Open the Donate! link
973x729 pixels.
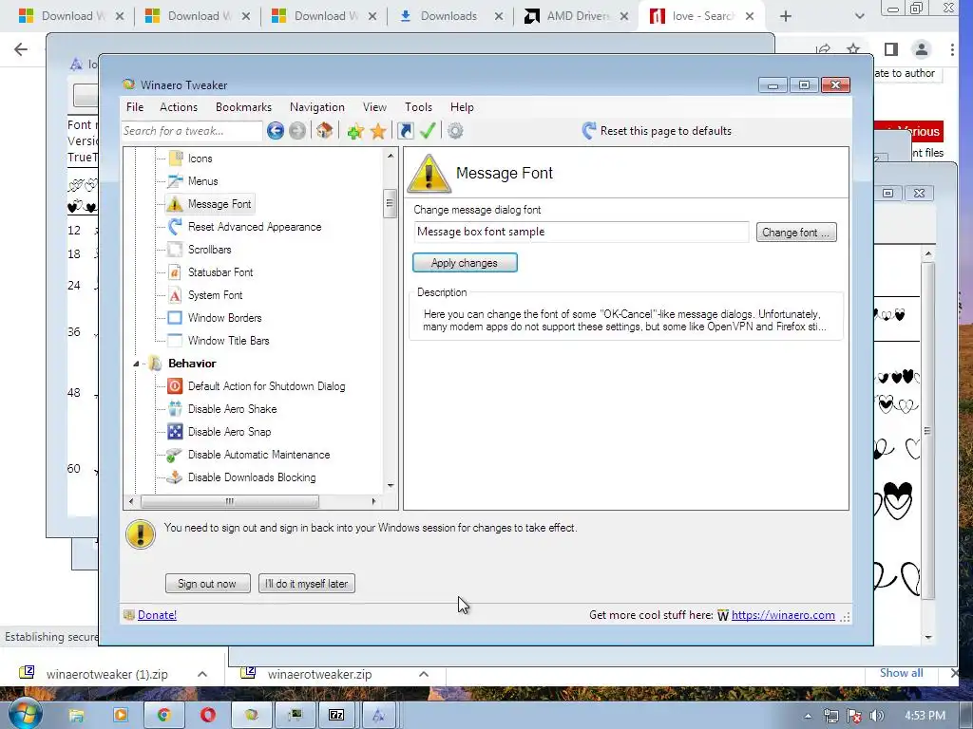click(157, 615)
